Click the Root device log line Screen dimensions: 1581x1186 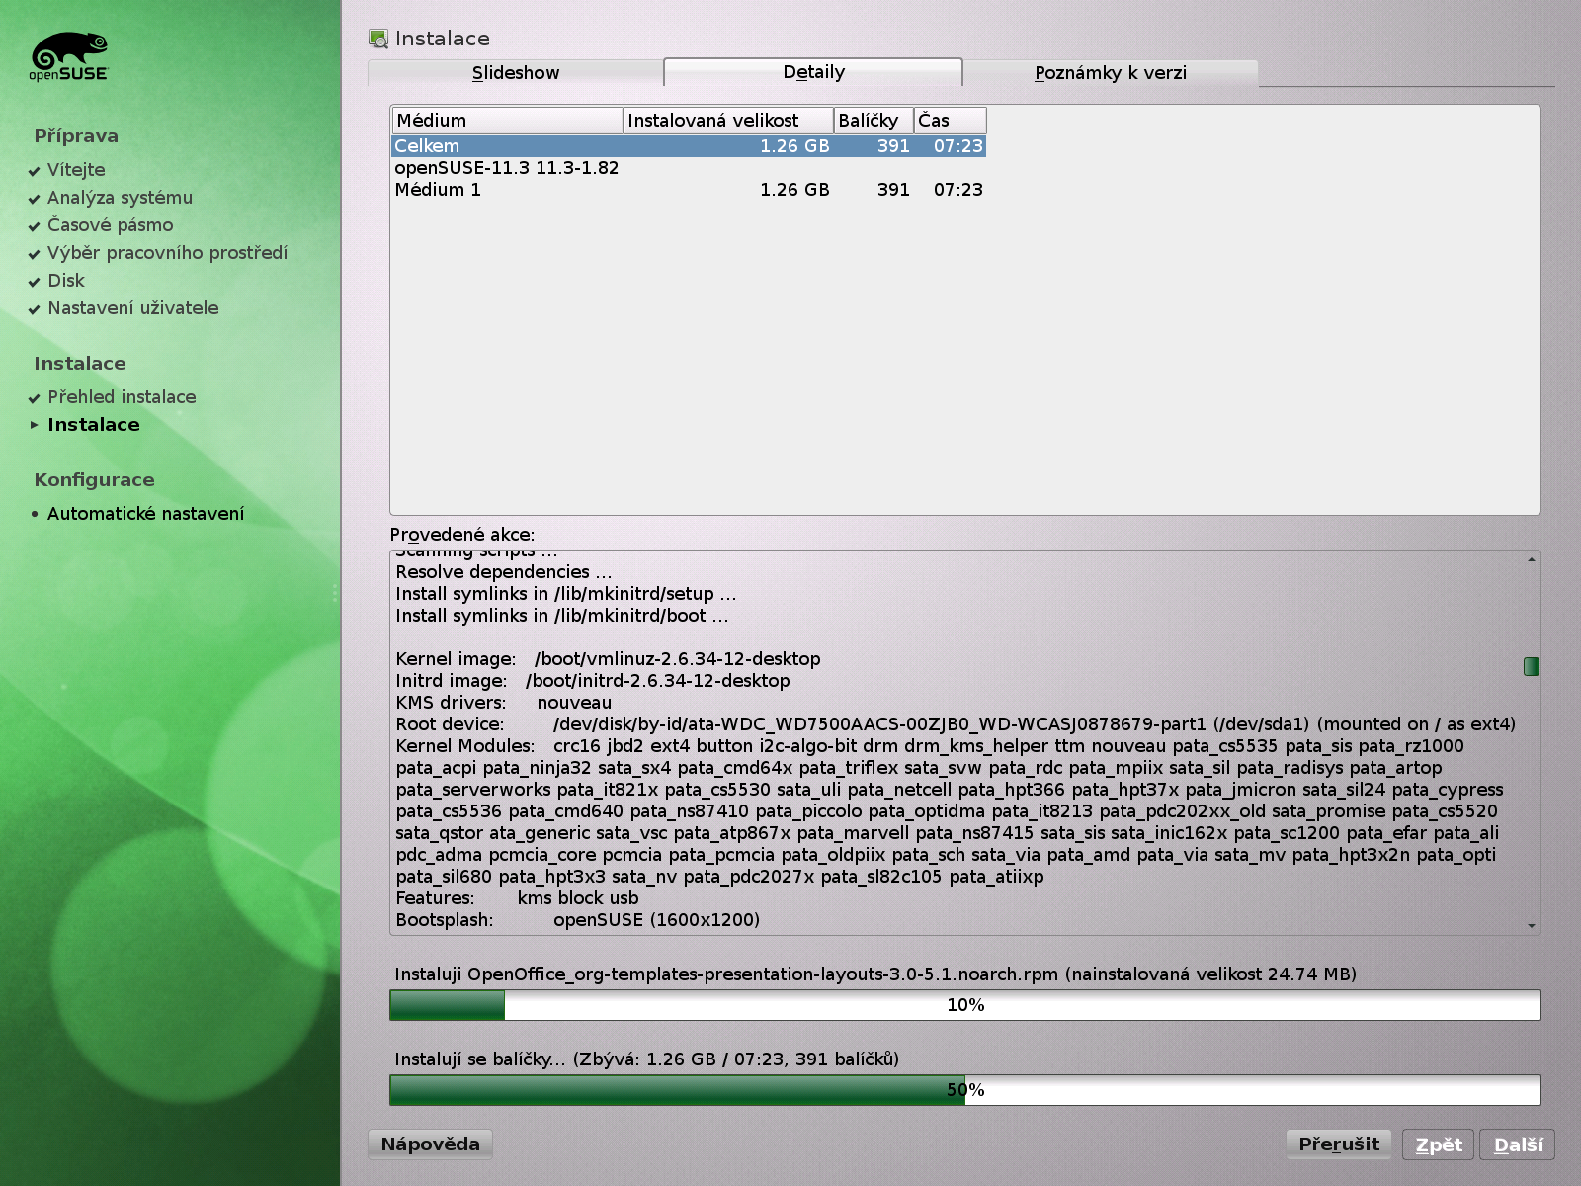pos(956,724)
